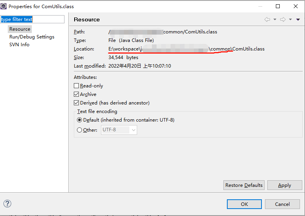Click the Resource page heading
The height and width of the screenshot is (216, 305).
(87, 19)
